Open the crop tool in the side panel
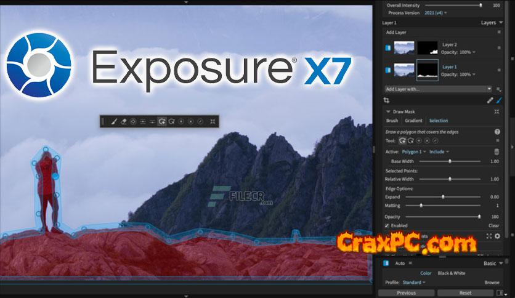This screenshot has width=515, height=298. (387, 100)
